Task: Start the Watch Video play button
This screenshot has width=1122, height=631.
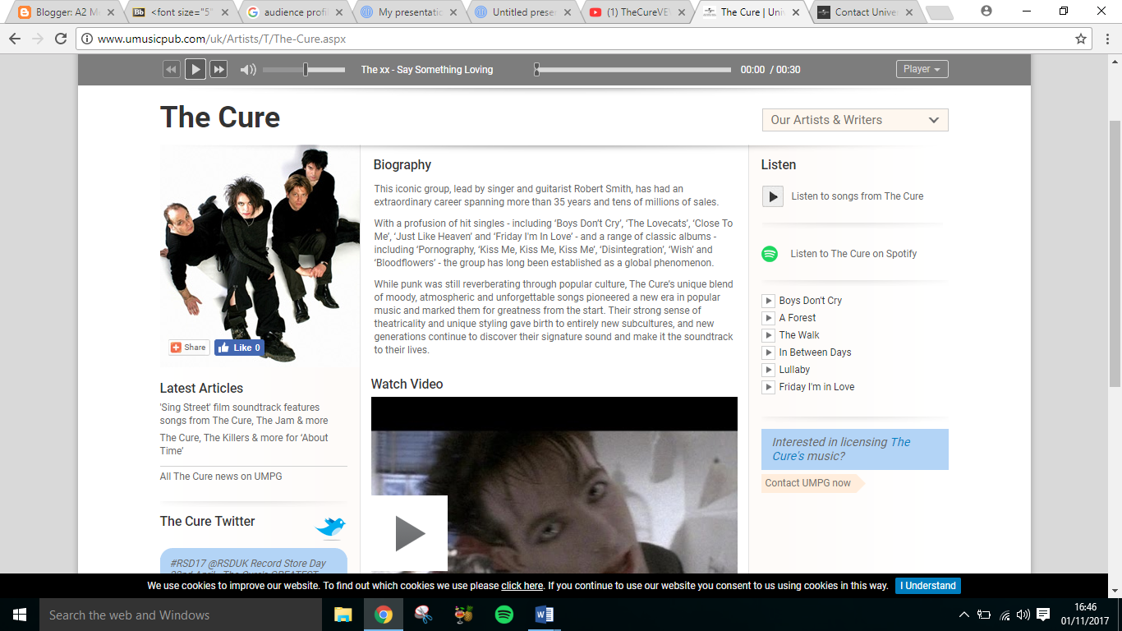Action: coord(409,533)
